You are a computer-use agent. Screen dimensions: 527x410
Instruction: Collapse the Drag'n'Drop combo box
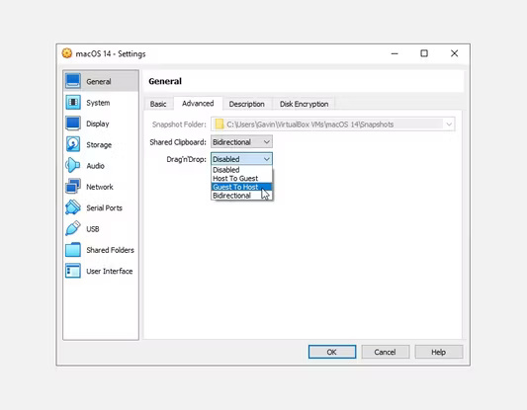[241, 159]
